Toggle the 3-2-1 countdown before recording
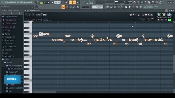 coord(71,2)
